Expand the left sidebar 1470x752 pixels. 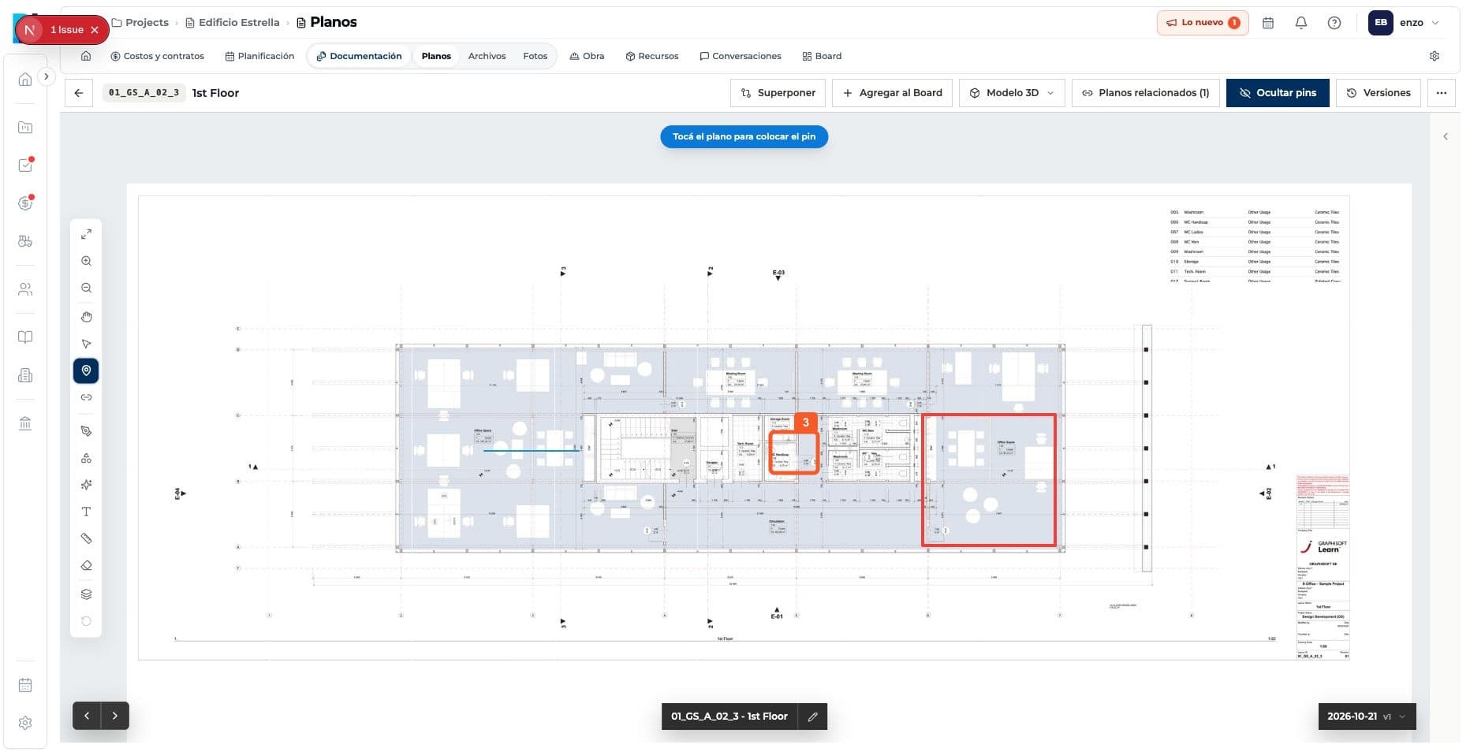(x=47, y=76)
